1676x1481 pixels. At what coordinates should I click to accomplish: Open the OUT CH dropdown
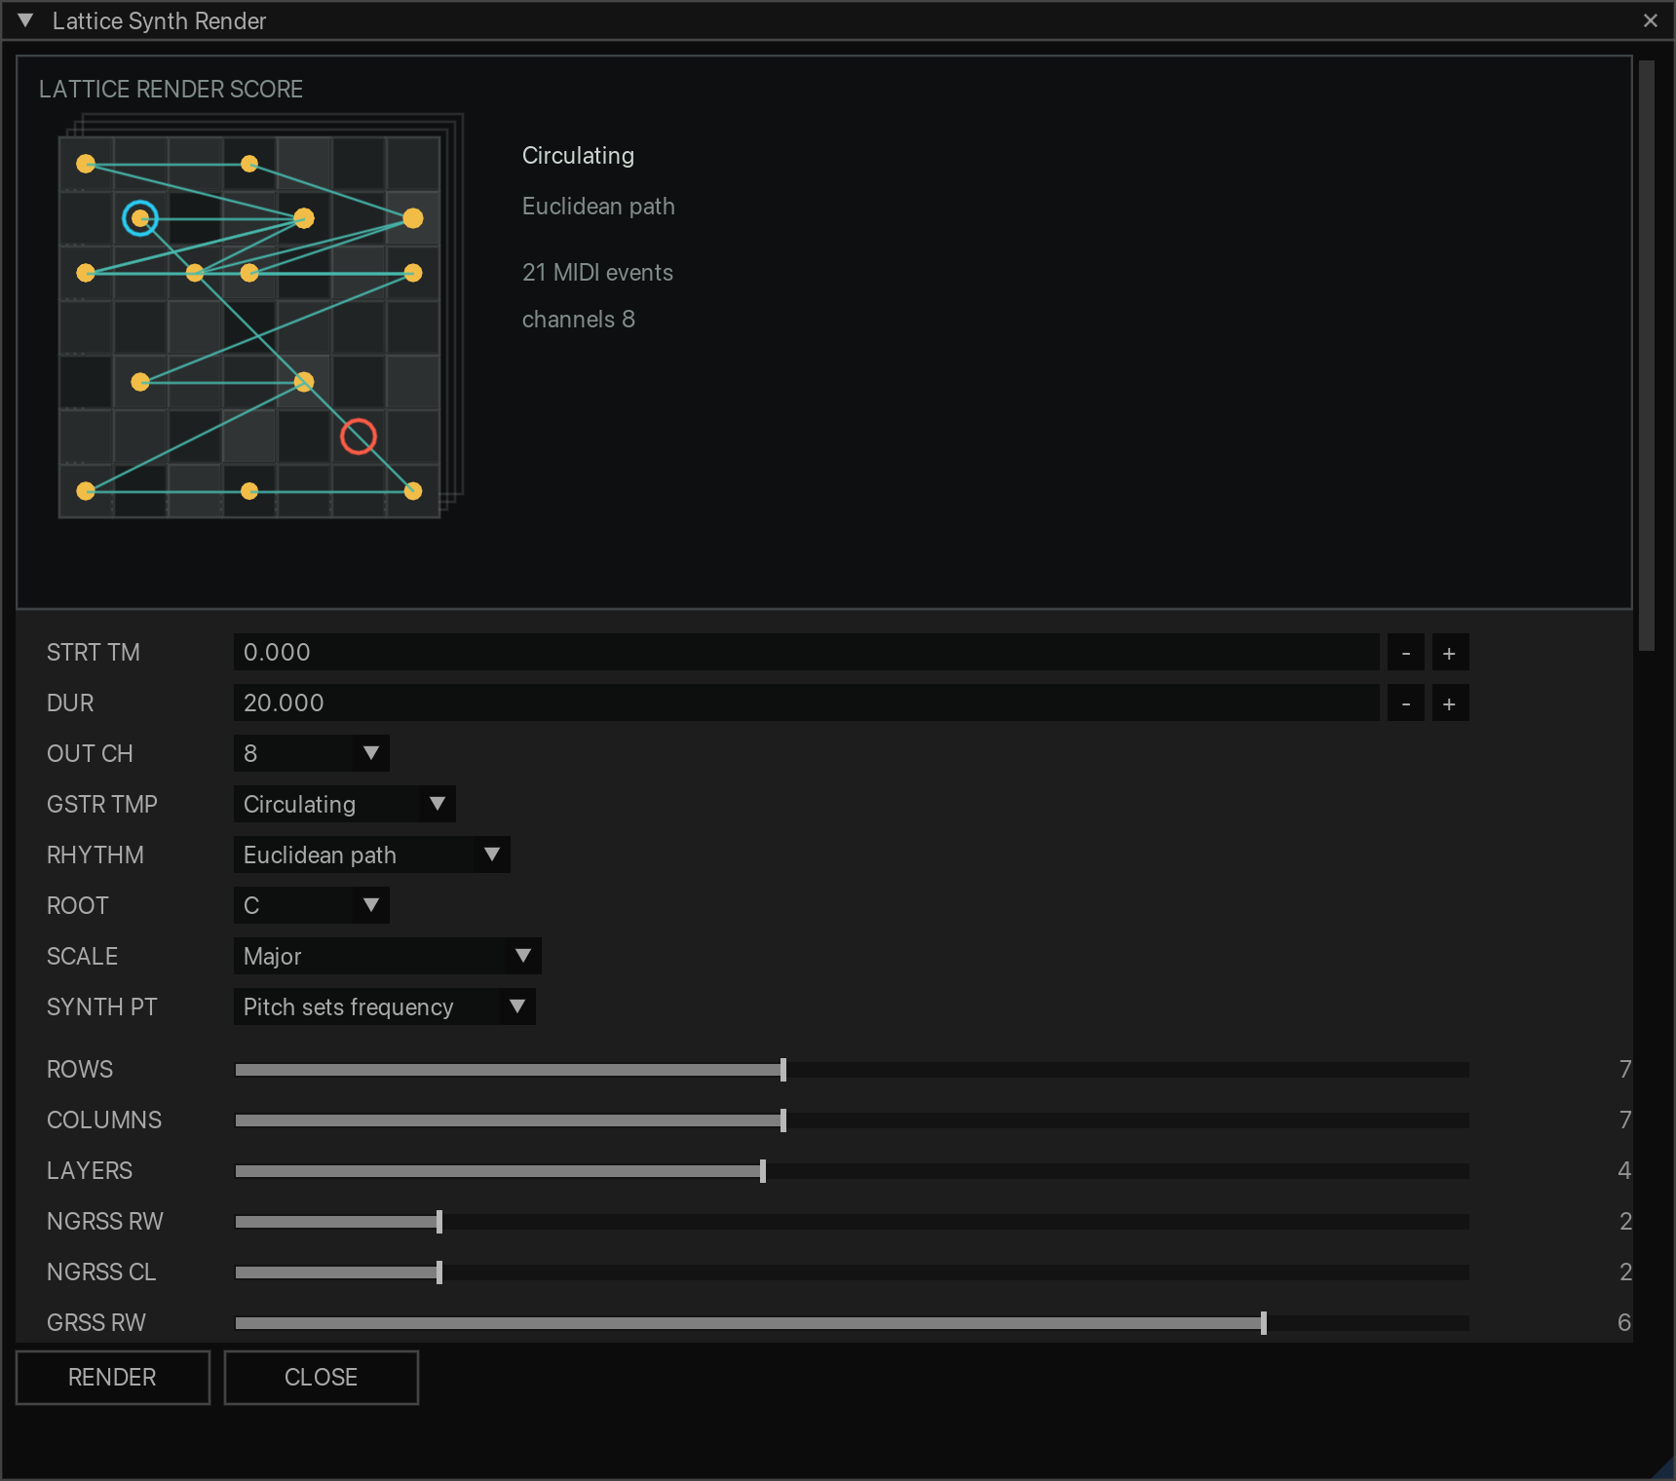pos(312,753)
